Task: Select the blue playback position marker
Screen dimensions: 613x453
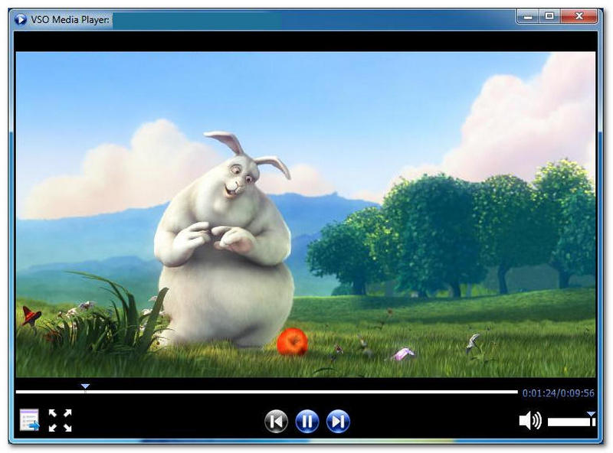Action: (85, 386)
